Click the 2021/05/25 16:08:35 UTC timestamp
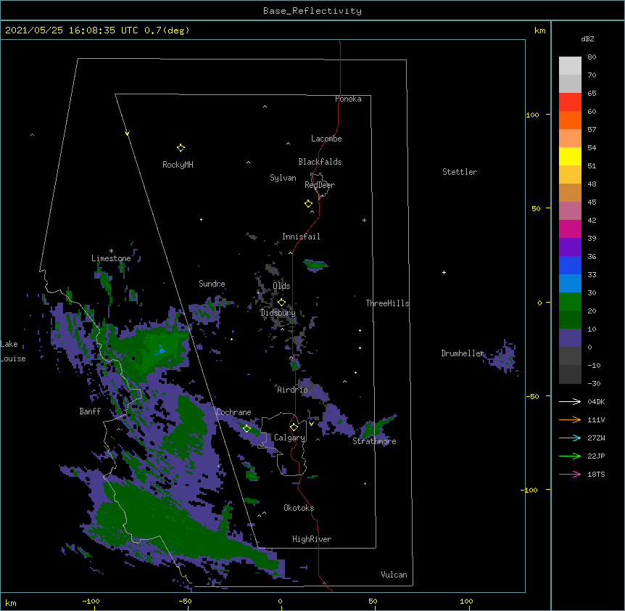The height and width of the screenshot is (611, 625). [72, 30]
